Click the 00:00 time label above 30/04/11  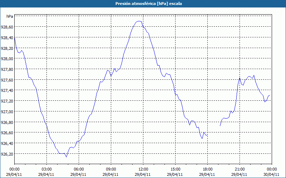pos(272,169)
